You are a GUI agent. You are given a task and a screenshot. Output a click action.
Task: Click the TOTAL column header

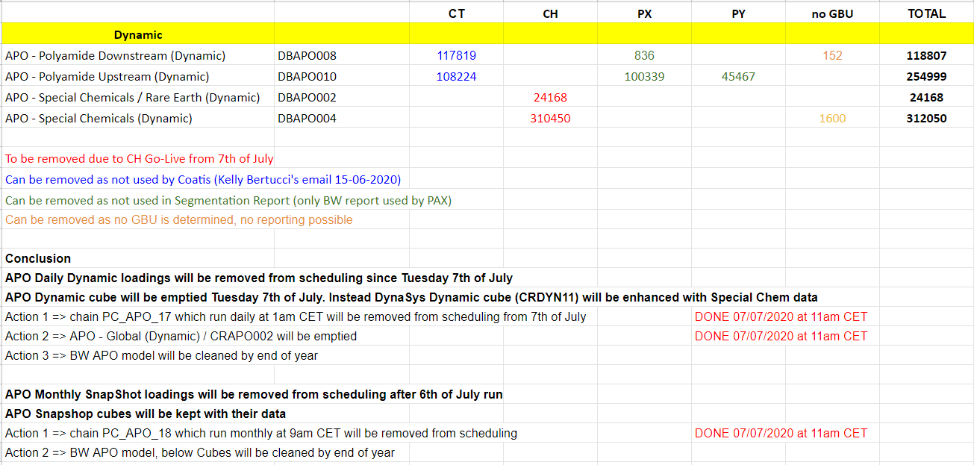pyautogui.click(x=926, y=13)
